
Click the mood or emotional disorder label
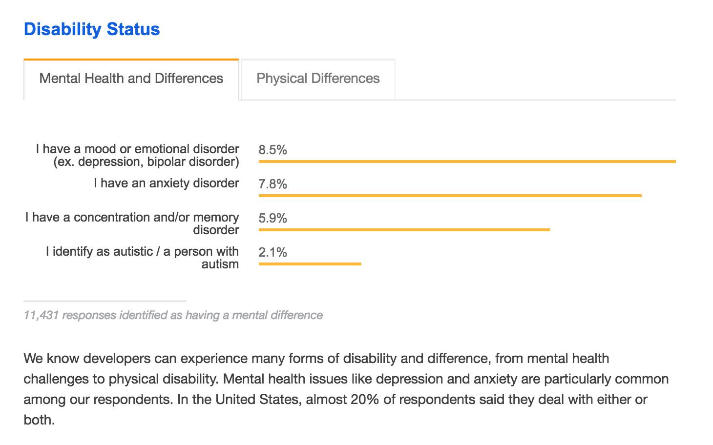pos(137,155)
